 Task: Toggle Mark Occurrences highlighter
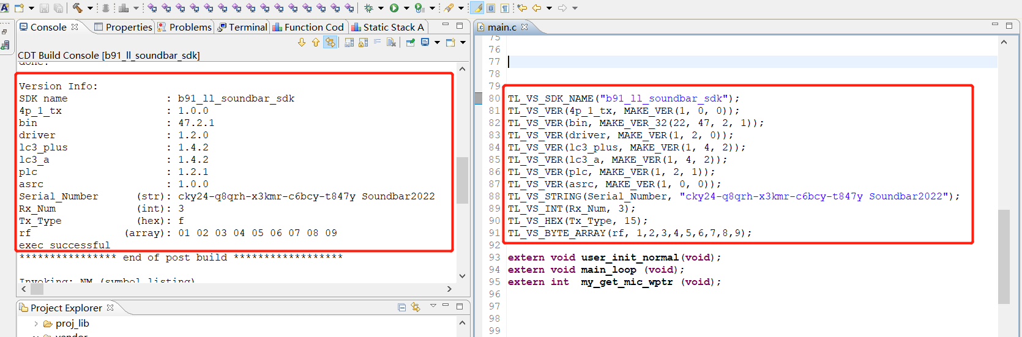pos(477,8)
